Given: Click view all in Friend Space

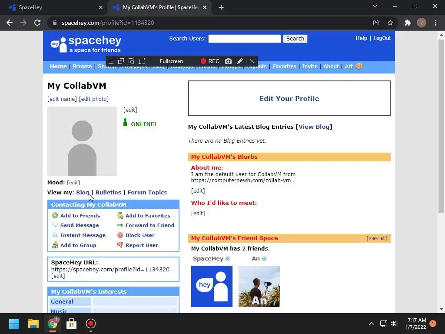Looking at the screenshot, I should (x=377, y=238).
